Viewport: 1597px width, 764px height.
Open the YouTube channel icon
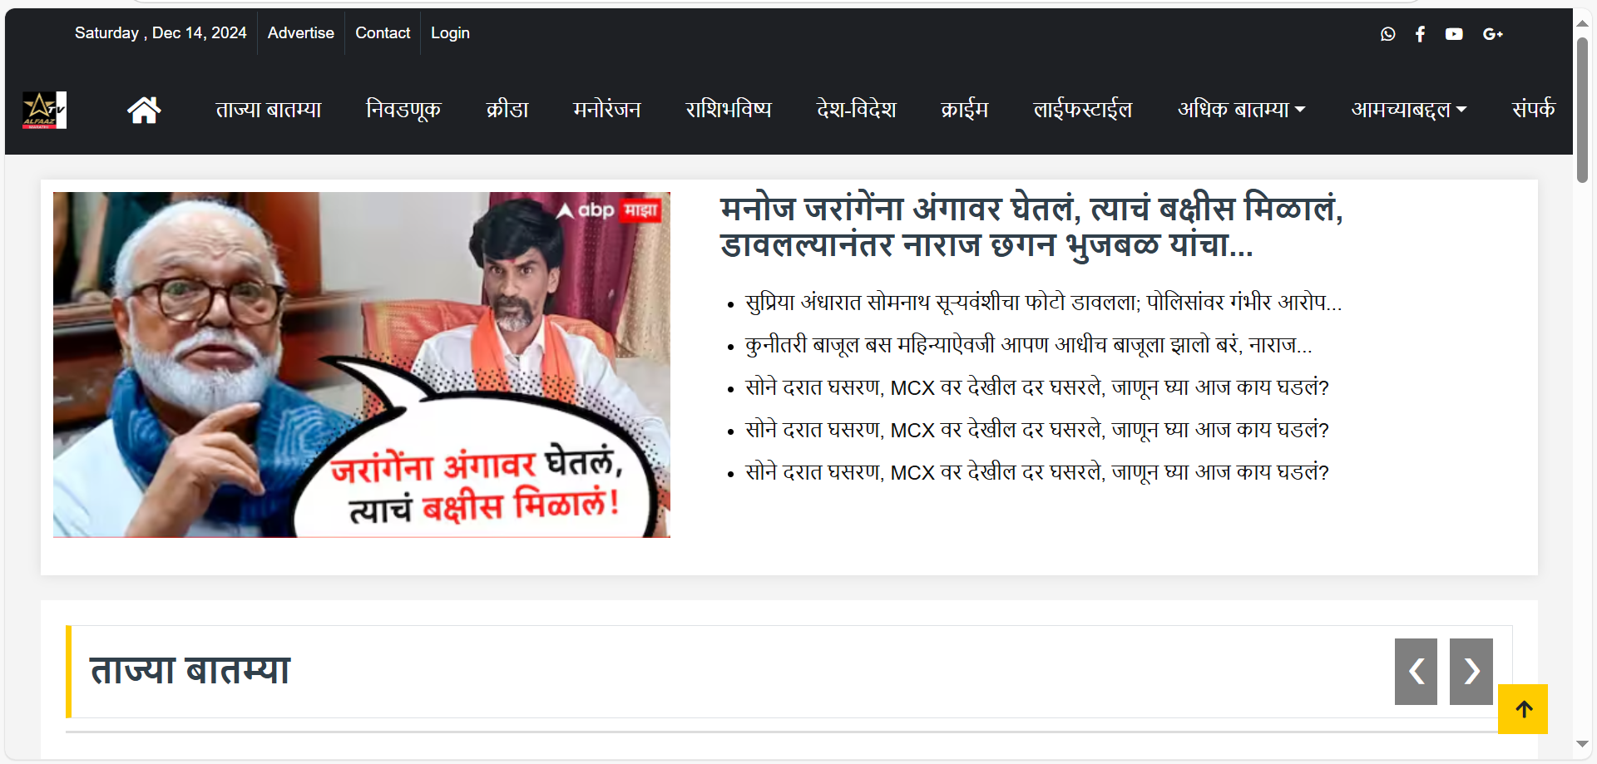click(1454, 34)
